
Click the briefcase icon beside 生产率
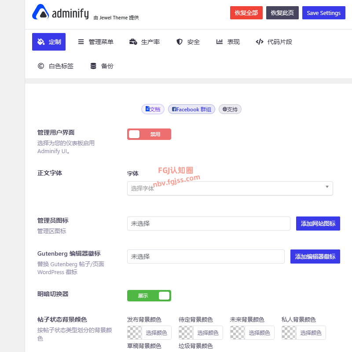[x=133, y=42]
